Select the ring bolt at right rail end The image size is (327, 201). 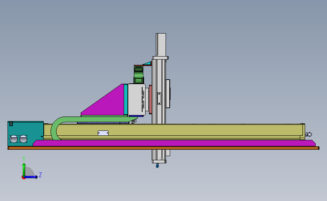(309, 135)
